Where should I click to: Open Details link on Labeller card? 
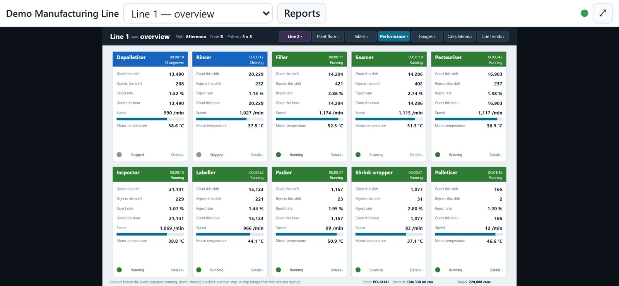click(x=257, y=270)
